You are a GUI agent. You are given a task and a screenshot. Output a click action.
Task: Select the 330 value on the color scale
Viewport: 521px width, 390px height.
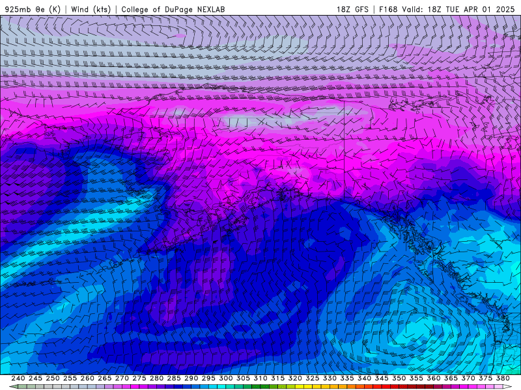(x=330, y=378)
